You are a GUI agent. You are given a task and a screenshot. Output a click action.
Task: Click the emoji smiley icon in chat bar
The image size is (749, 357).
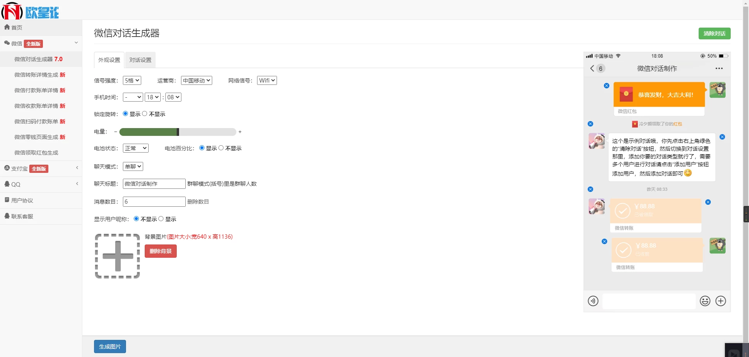705,301
